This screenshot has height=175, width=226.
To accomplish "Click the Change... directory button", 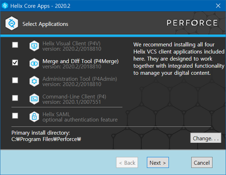I will (x=206, y=138).
